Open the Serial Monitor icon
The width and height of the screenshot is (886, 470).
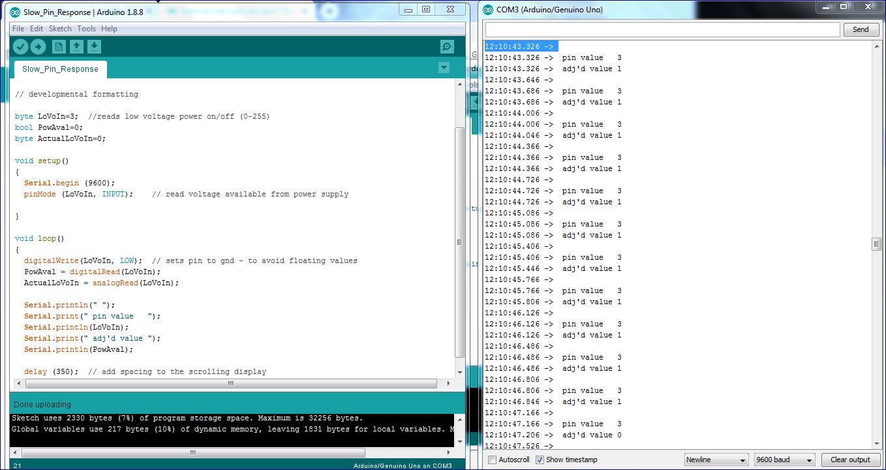point(446,46)
